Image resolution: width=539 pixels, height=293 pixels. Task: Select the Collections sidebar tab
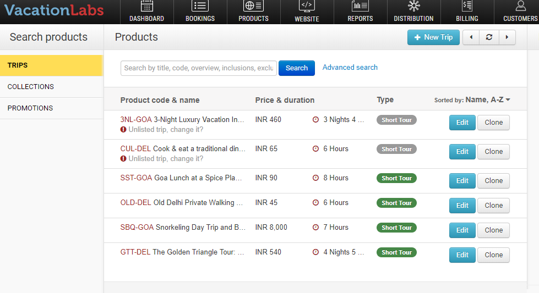pyautogui.click(x=31, y=87)
